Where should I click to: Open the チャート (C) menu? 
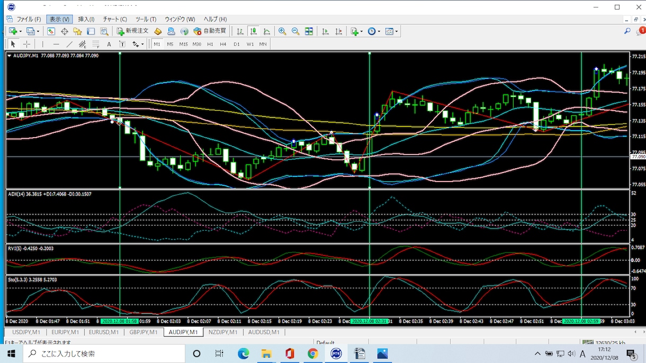tap(115, 19)
